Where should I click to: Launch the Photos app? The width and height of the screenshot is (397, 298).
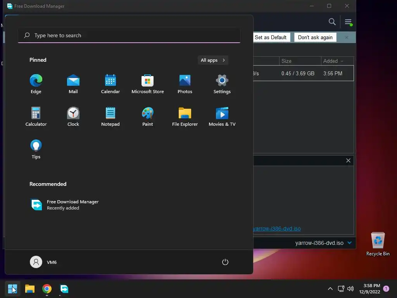point(185,84)
